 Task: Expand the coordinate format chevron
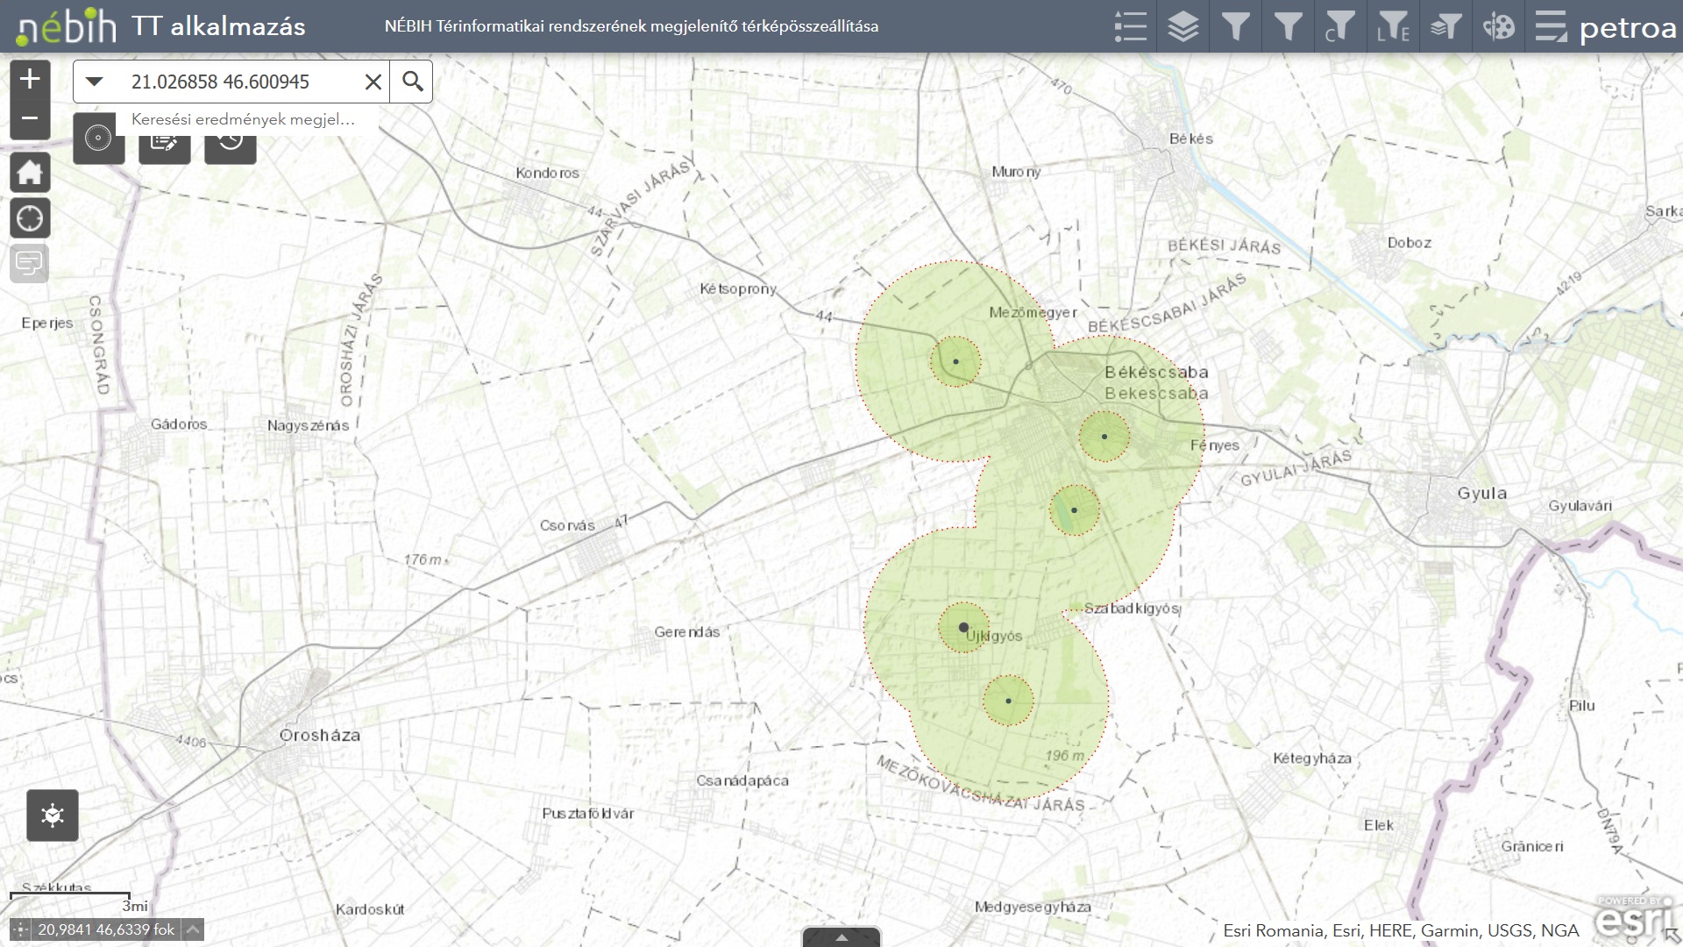point(193,929)
